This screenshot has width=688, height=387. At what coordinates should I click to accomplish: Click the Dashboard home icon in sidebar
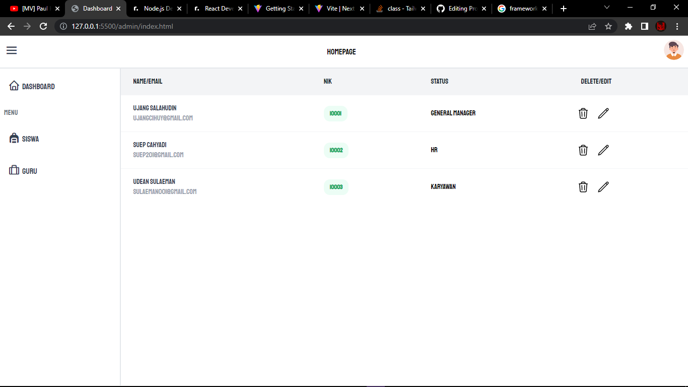point(14,86)
